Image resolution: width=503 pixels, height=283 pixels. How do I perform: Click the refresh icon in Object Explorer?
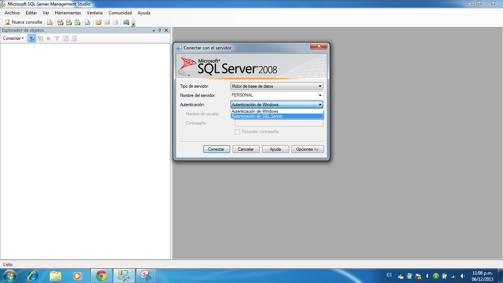(66, 38)
